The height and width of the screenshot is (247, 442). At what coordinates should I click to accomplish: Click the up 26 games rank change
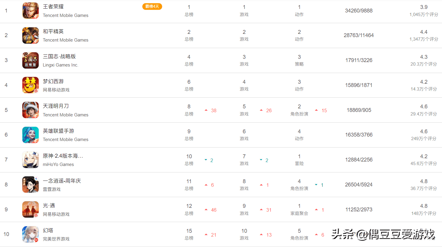click(x=266, y=110)
